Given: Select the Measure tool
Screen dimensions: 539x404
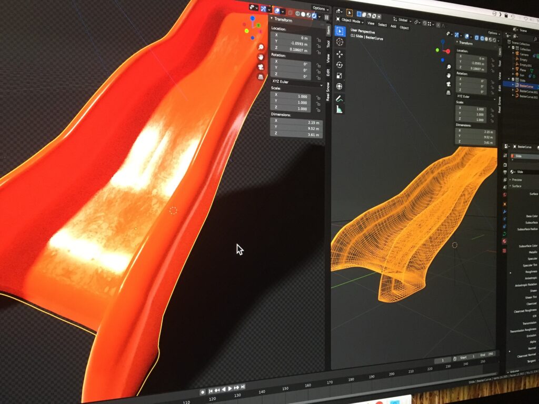Looking at the screenshot, I should [x=340, y=109].
